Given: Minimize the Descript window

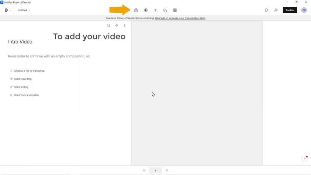Looking at the screenshot, I should click(x=287, y=2).
